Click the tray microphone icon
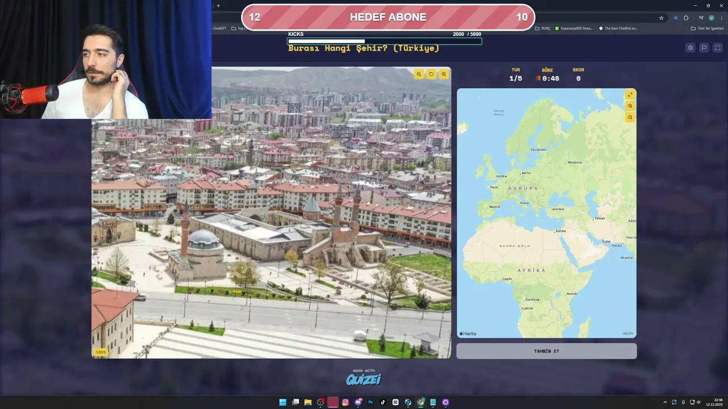 pos(683,402)
